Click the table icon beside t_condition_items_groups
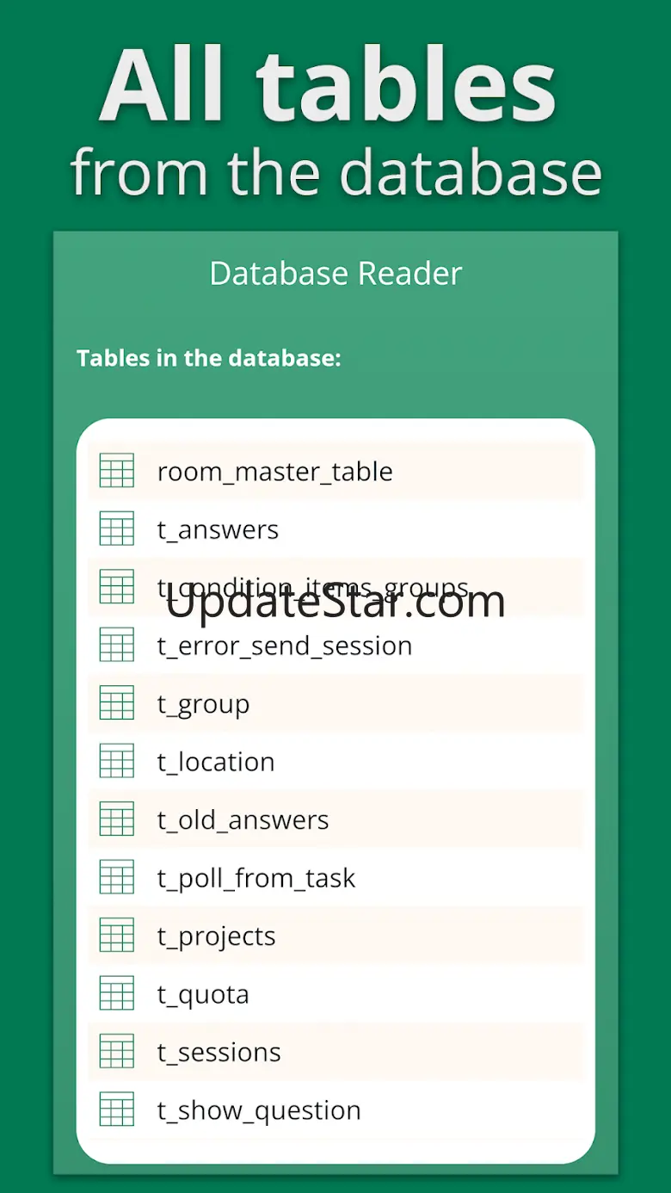 tap(117, 587)
